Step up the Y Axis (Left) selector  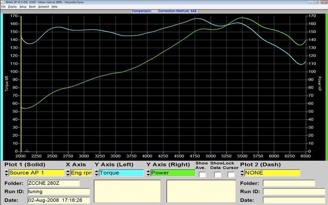96,171
